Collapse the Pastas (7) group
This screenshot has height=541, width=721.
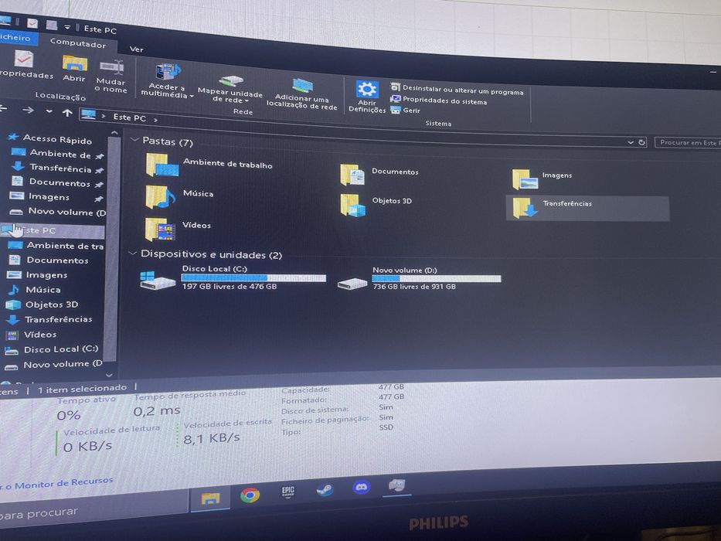134,139
